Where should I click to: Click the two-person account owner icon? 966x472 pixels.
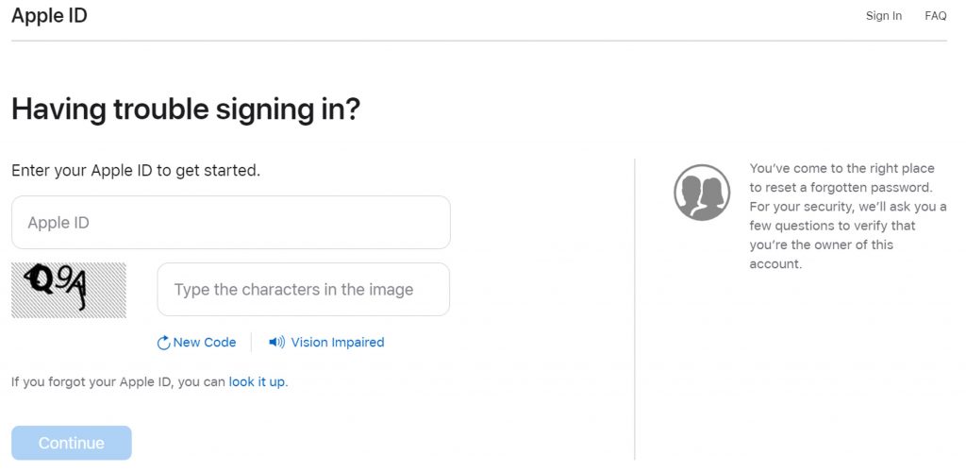[702, 193]
